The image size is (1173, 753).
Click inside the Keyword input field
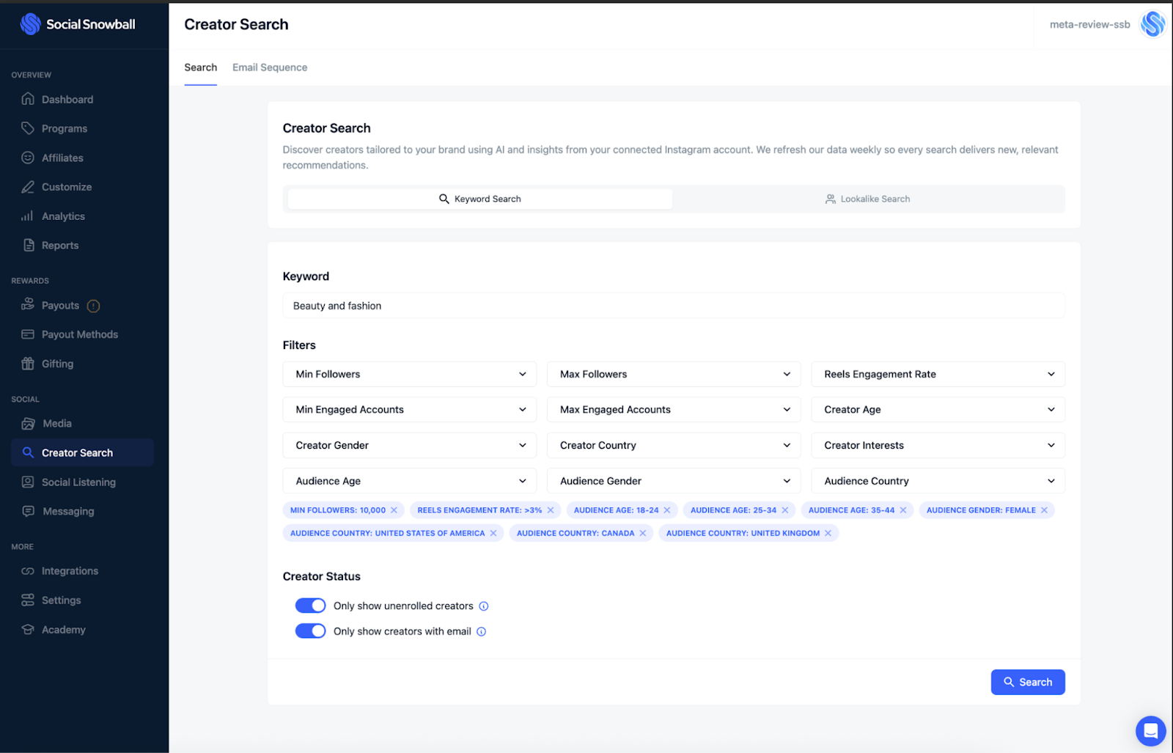tap(673, 305)
